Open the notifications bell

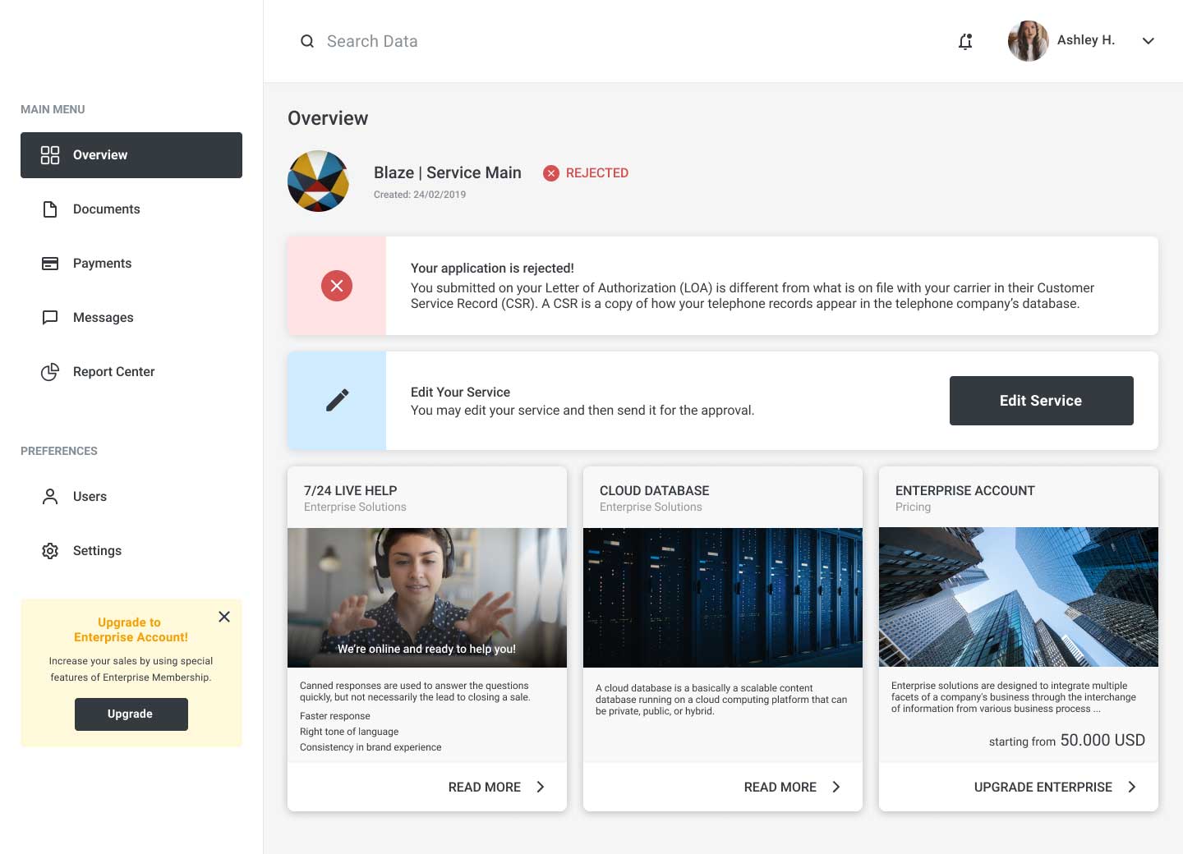tap(965, 41)
